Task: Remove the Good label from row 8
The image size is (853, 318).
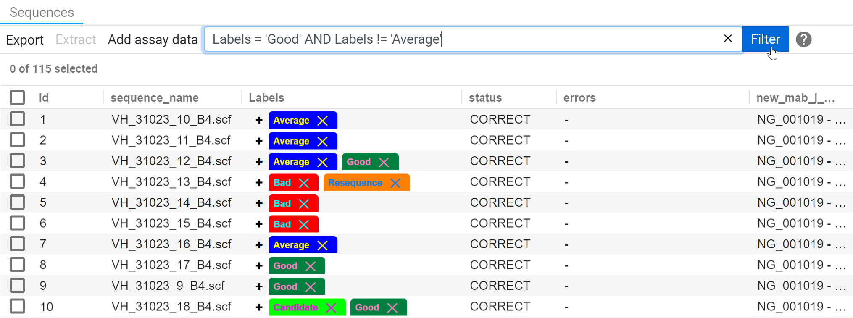Action: [311, 266]
